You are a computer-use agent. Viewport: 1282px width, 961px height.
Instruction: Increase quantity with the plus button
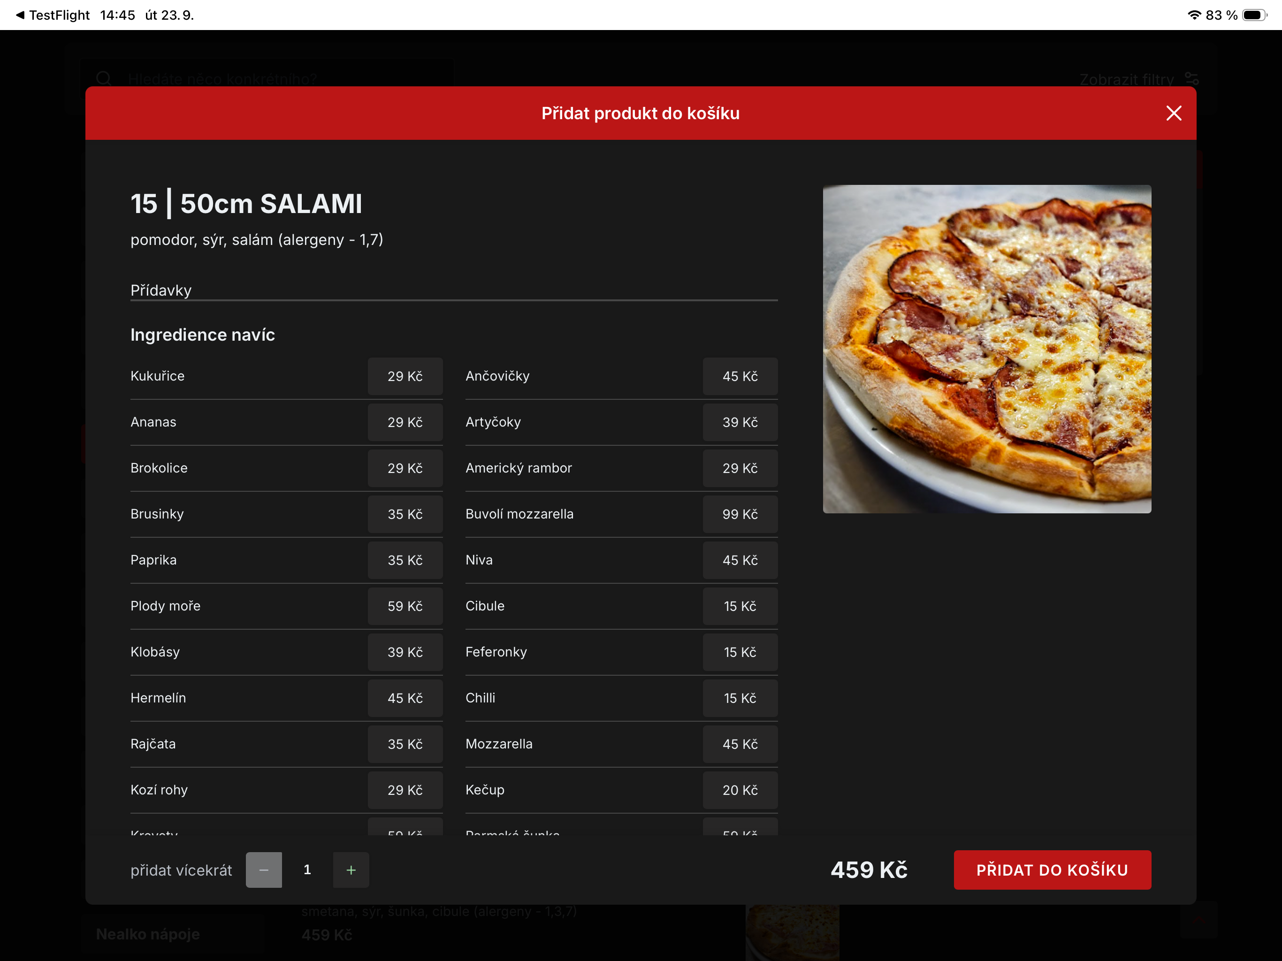351,869
